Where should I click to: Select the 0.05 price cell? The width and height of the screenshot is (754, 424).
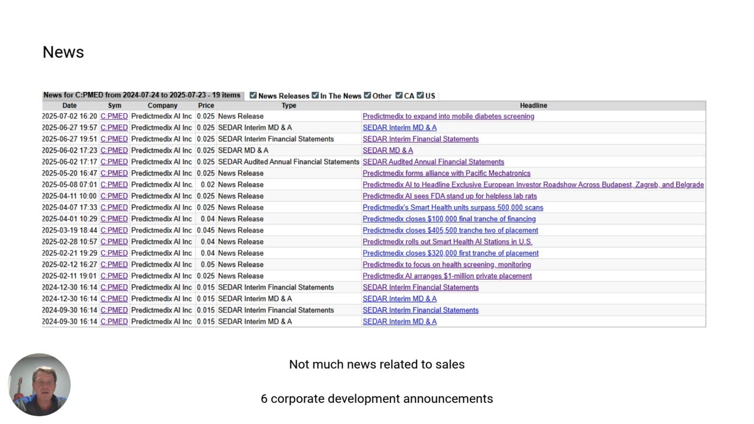coord(207,264)
